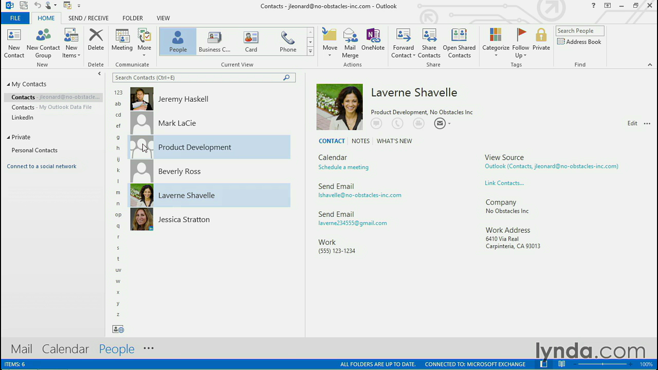Jump to 123 in contact index

pos(118,92)
